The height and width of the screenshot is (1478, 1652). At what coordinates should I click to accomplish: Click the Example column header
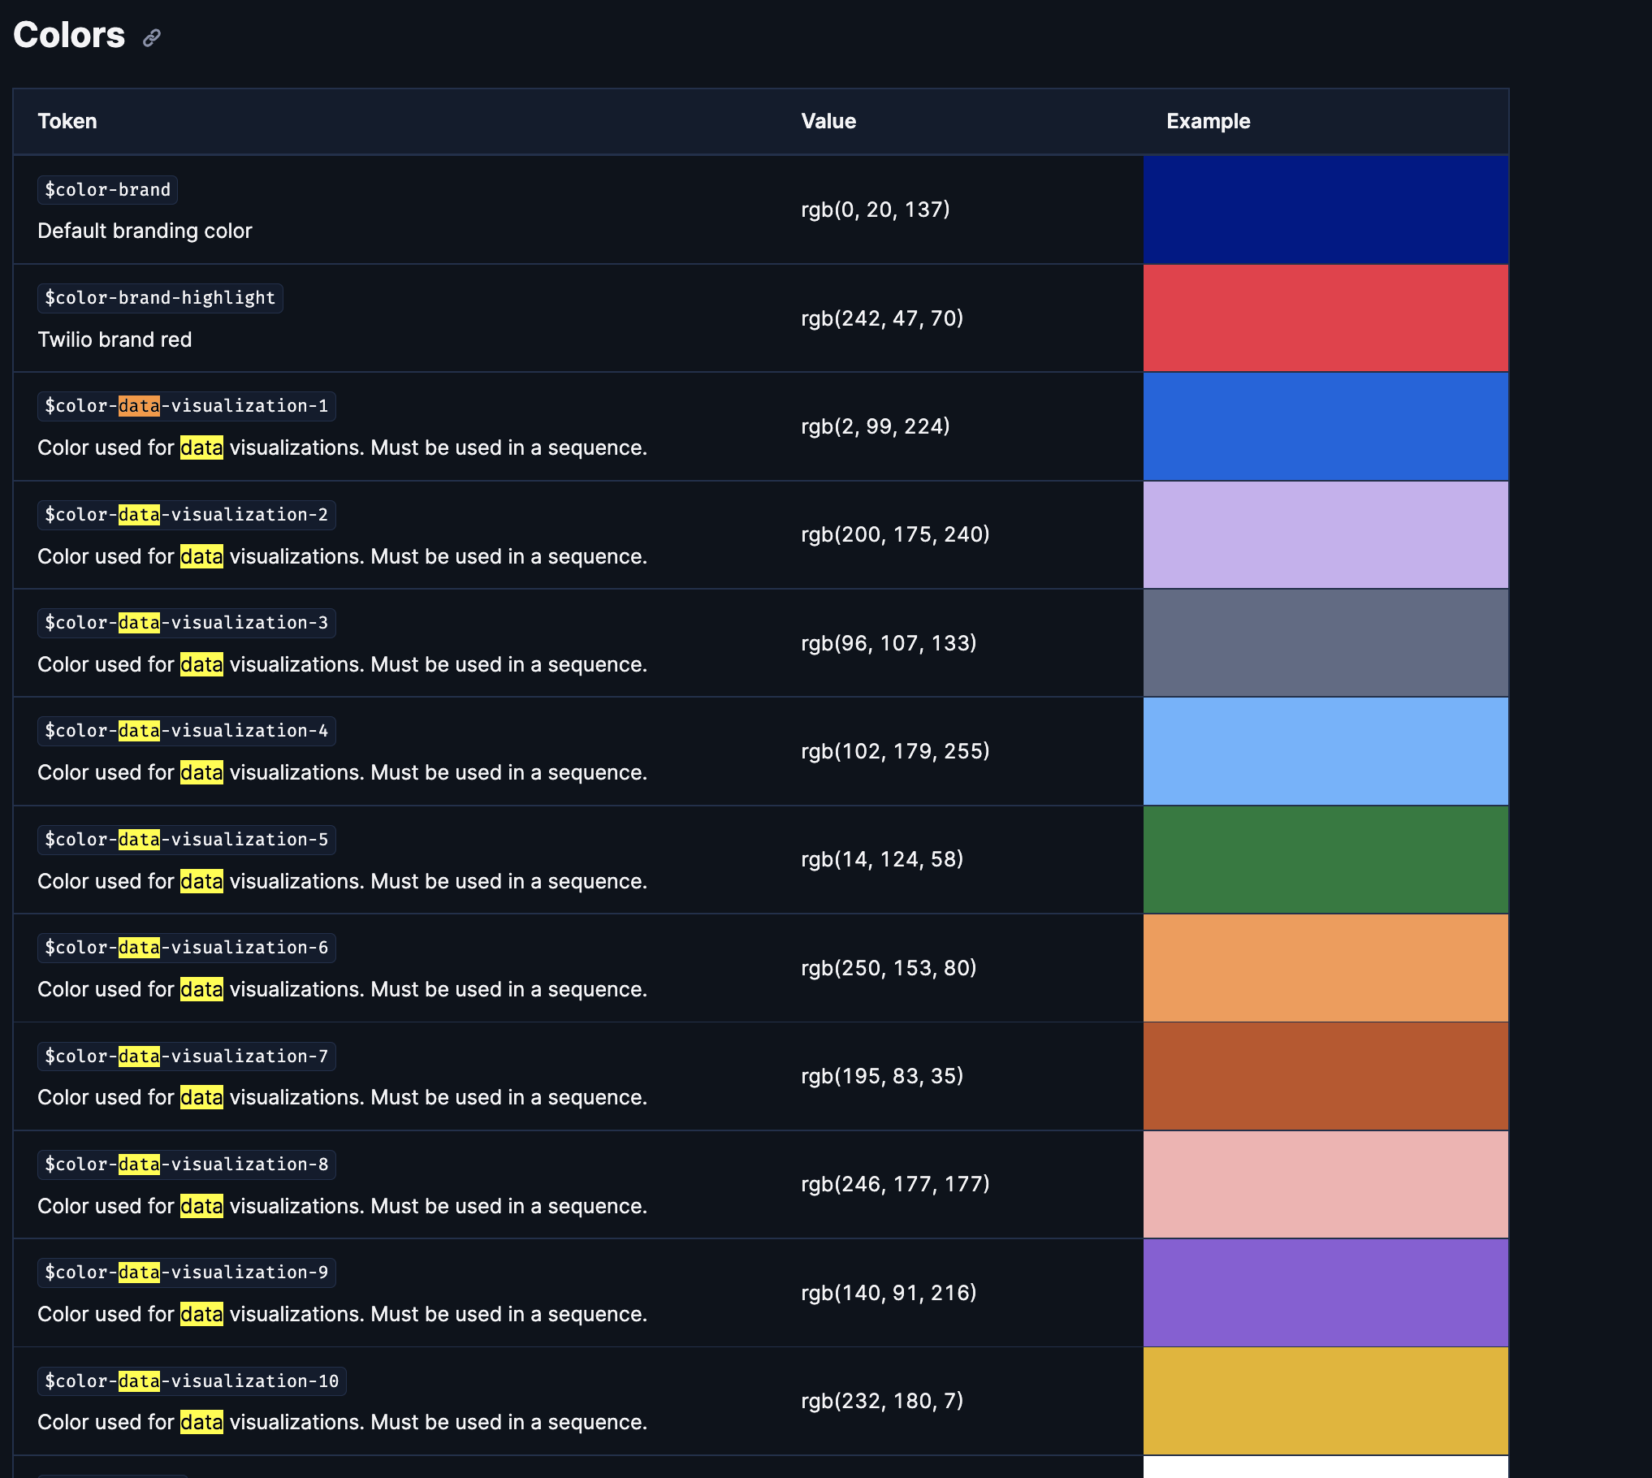coord(1209,122)
